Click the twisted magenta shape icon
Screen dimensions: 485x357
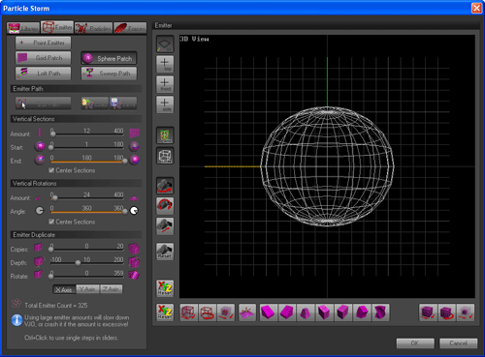[x=380, y=312]
